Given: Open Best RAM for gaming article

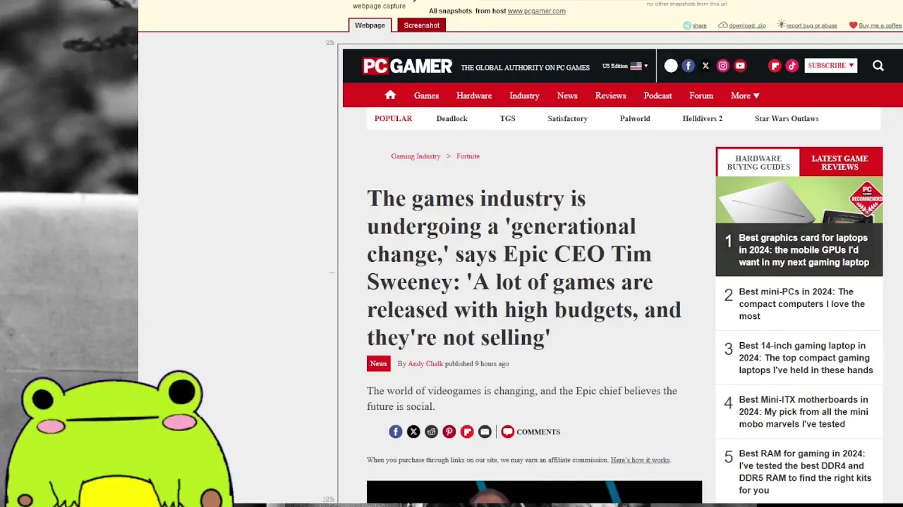Looking at the screenshot, I should [805, 472].
